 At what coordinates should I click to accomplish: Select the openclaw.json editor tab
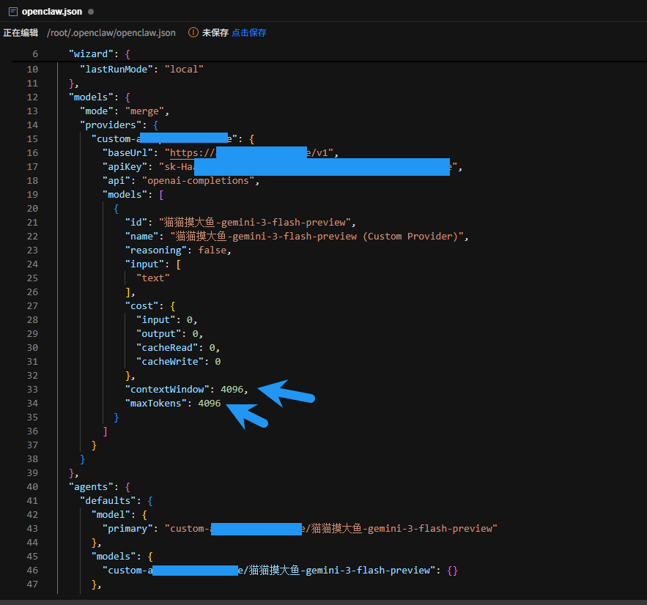coord(51,12)
